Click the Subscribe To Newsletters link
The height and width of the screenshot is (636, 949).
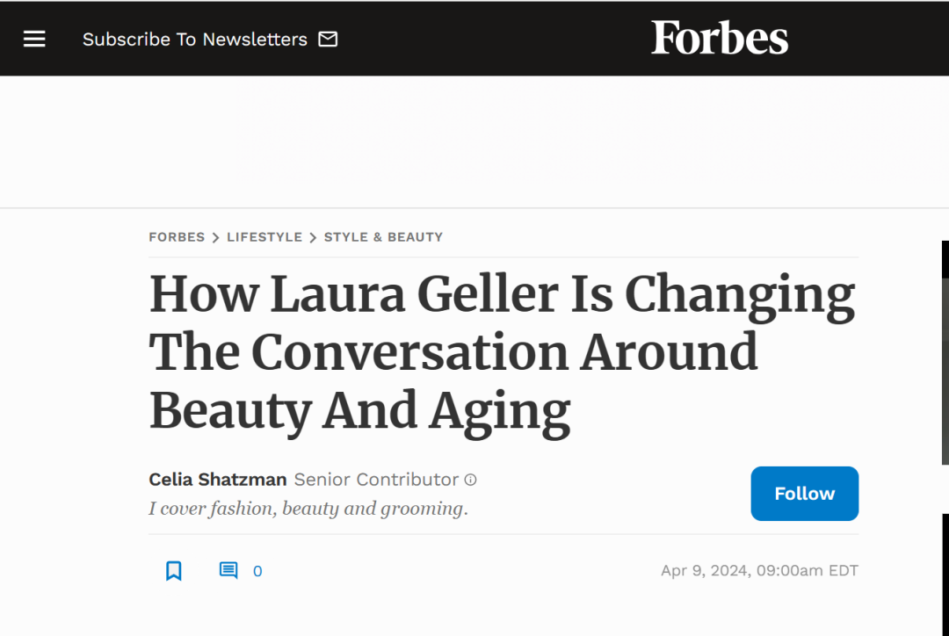pyautogui.click(x=194, y=40)
